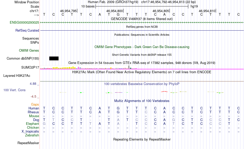
Task: Open 'Short Genetic Variants from dbSNP release 155'
Action: coord(142,55)
